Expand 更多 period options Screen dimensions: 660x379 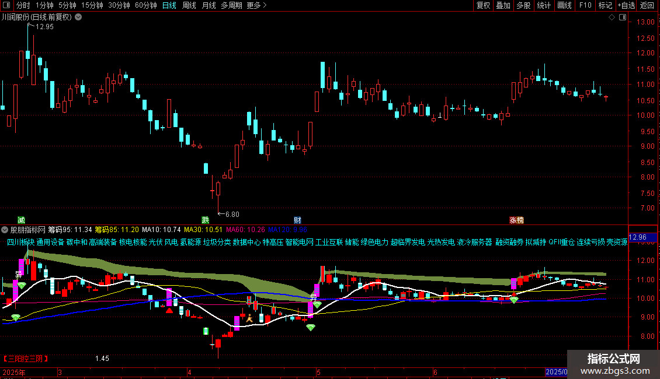256,5
